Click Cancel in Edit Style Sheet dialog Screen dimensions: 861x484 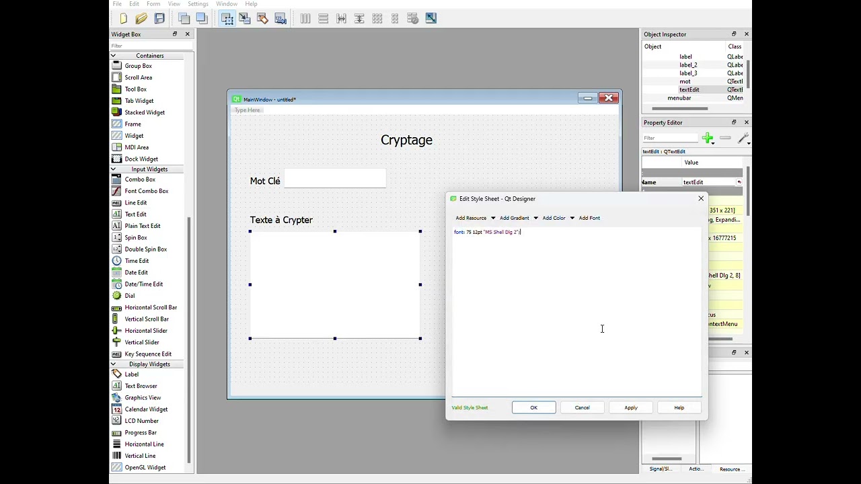(582, 408)
